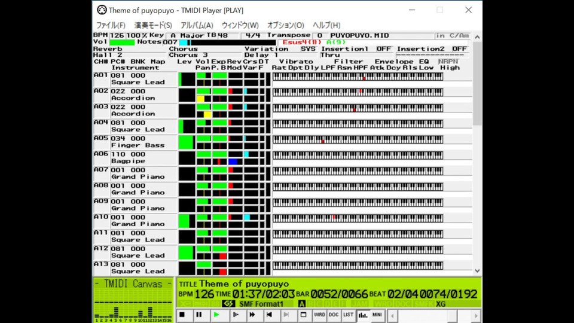Select channel A02 Accordion instrument
Screen dimensions: 574x323
(133, 98)
